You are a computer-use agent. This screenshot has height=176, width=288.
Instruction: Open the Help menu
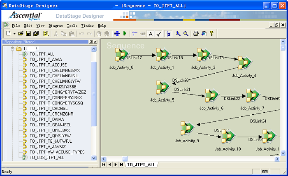(102, 25)
